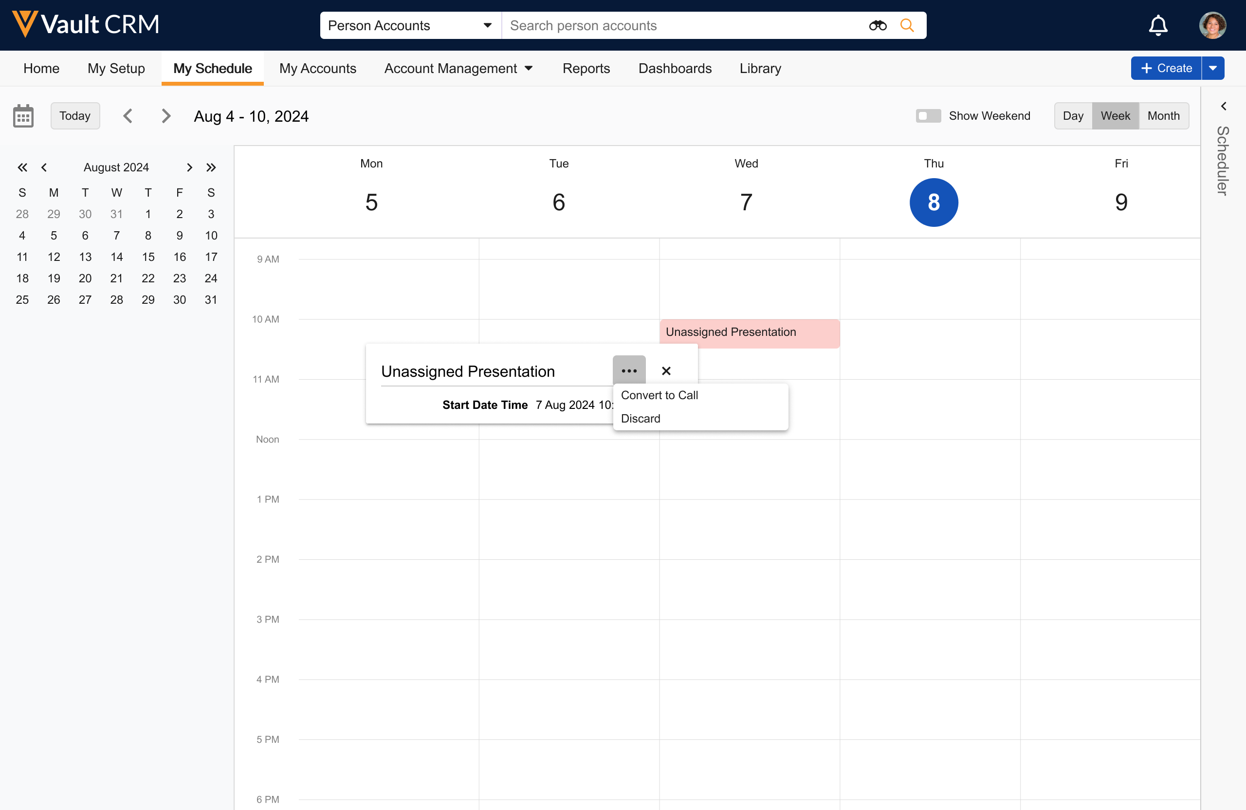Expand the Scheduler side panel
Screen dimensions: 1246x810
[x=1224, y=106]
